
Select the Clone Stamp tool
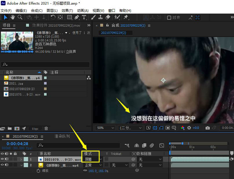click(100, 17)
